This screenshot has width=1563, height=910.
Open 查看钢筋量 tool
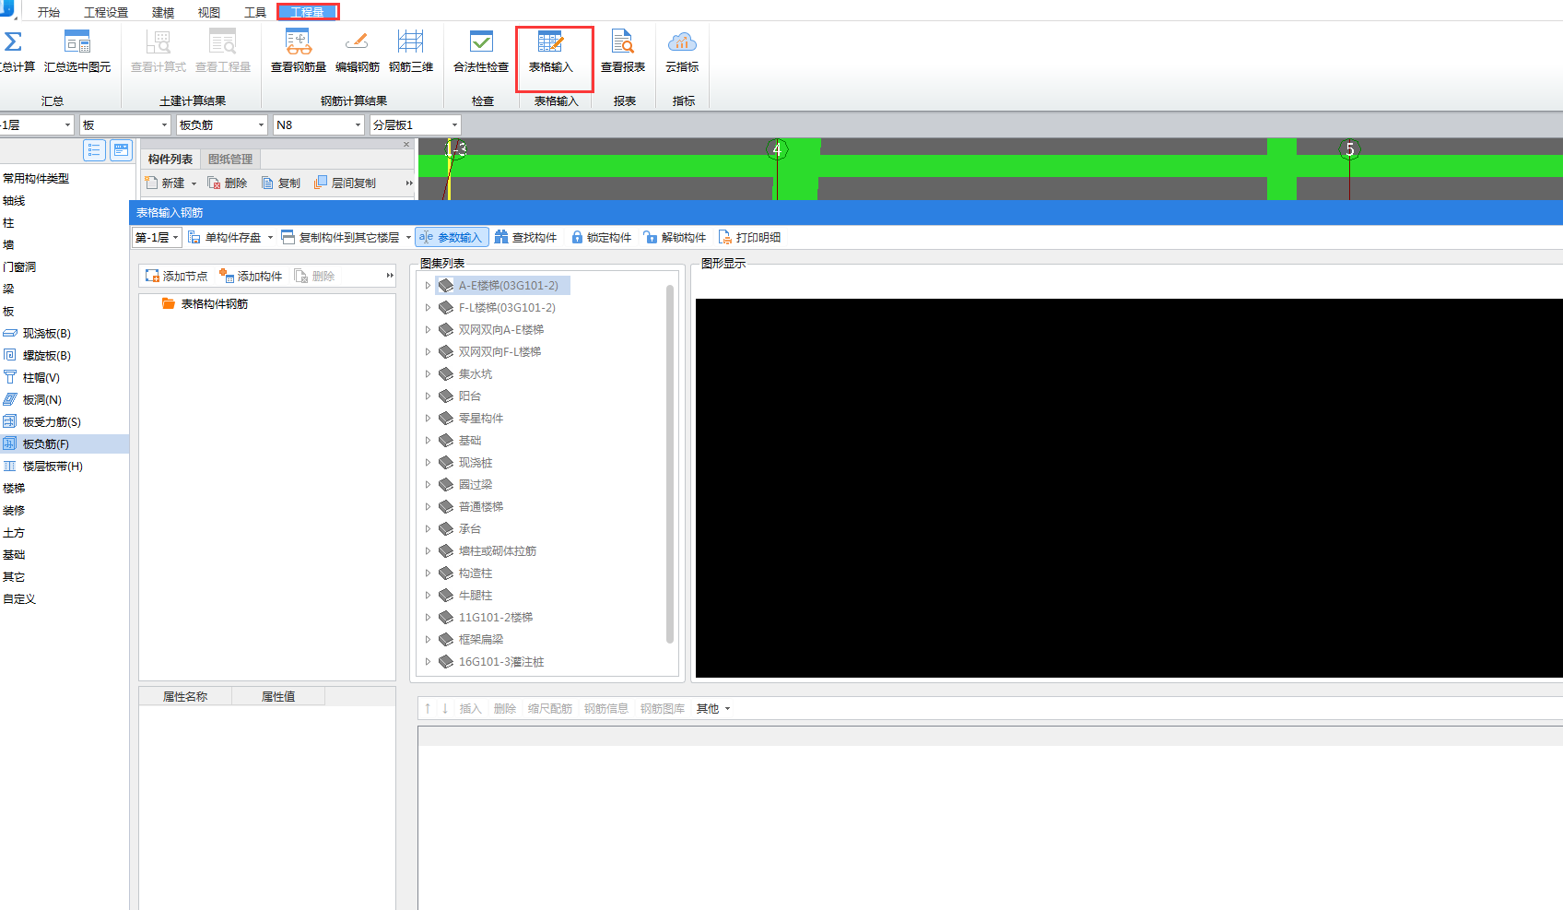click(298, 51)
